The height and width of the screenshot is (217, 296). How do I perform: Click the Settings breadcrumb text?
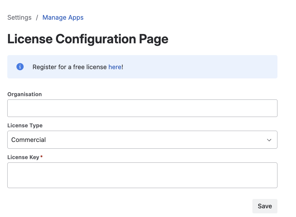(x=19, y=17)
